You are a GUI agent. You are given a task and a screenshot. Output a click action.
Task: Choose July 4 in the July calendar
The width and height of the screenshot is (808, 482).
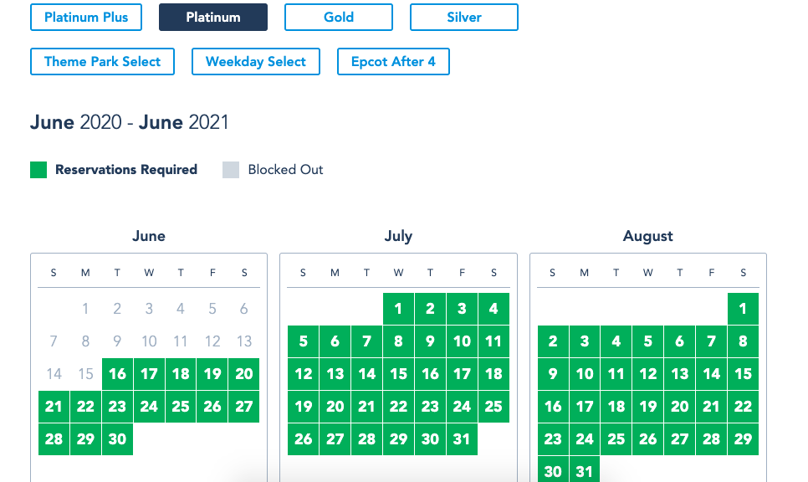point(493,309)
